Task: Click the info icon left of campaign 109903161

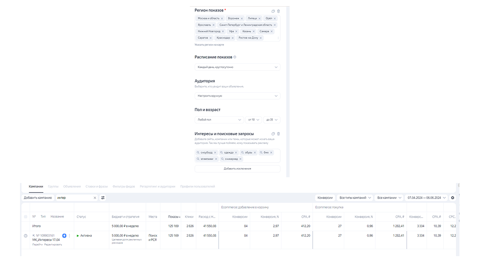Action: 26,236
